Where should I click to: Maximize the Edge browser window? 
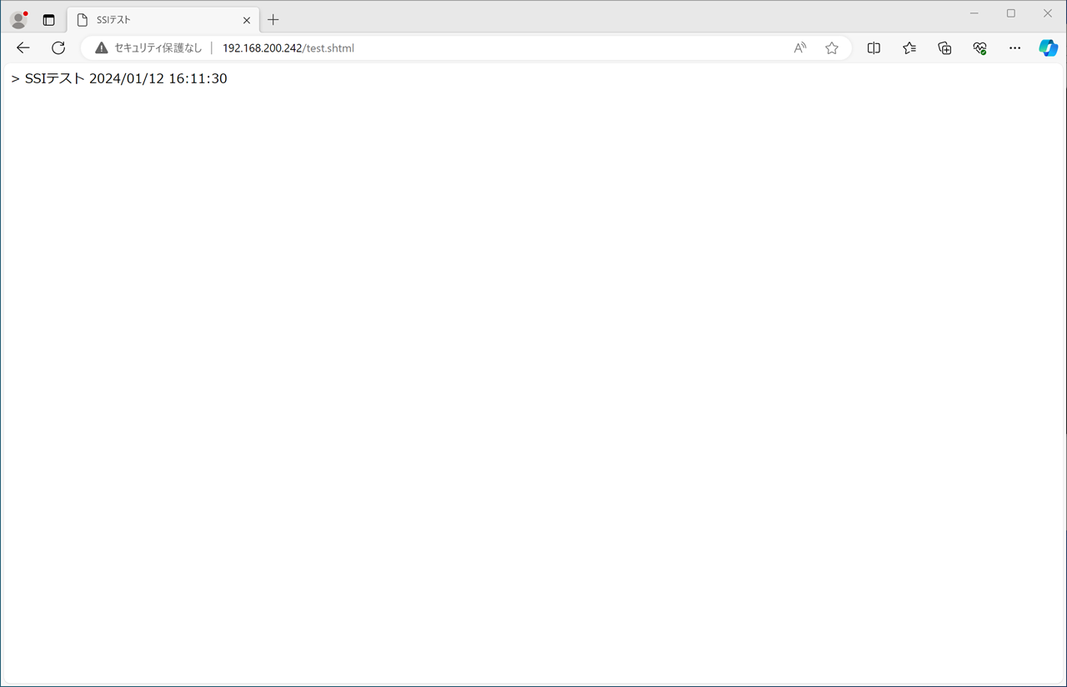coord(1011,13)
